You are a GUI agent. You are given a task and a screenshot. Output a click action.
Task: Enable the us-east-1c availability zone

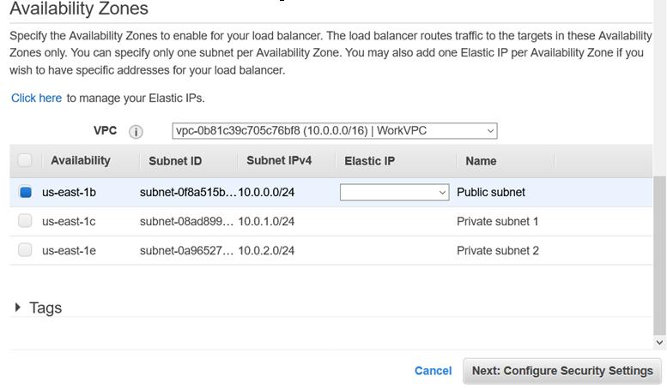[25, 221]
